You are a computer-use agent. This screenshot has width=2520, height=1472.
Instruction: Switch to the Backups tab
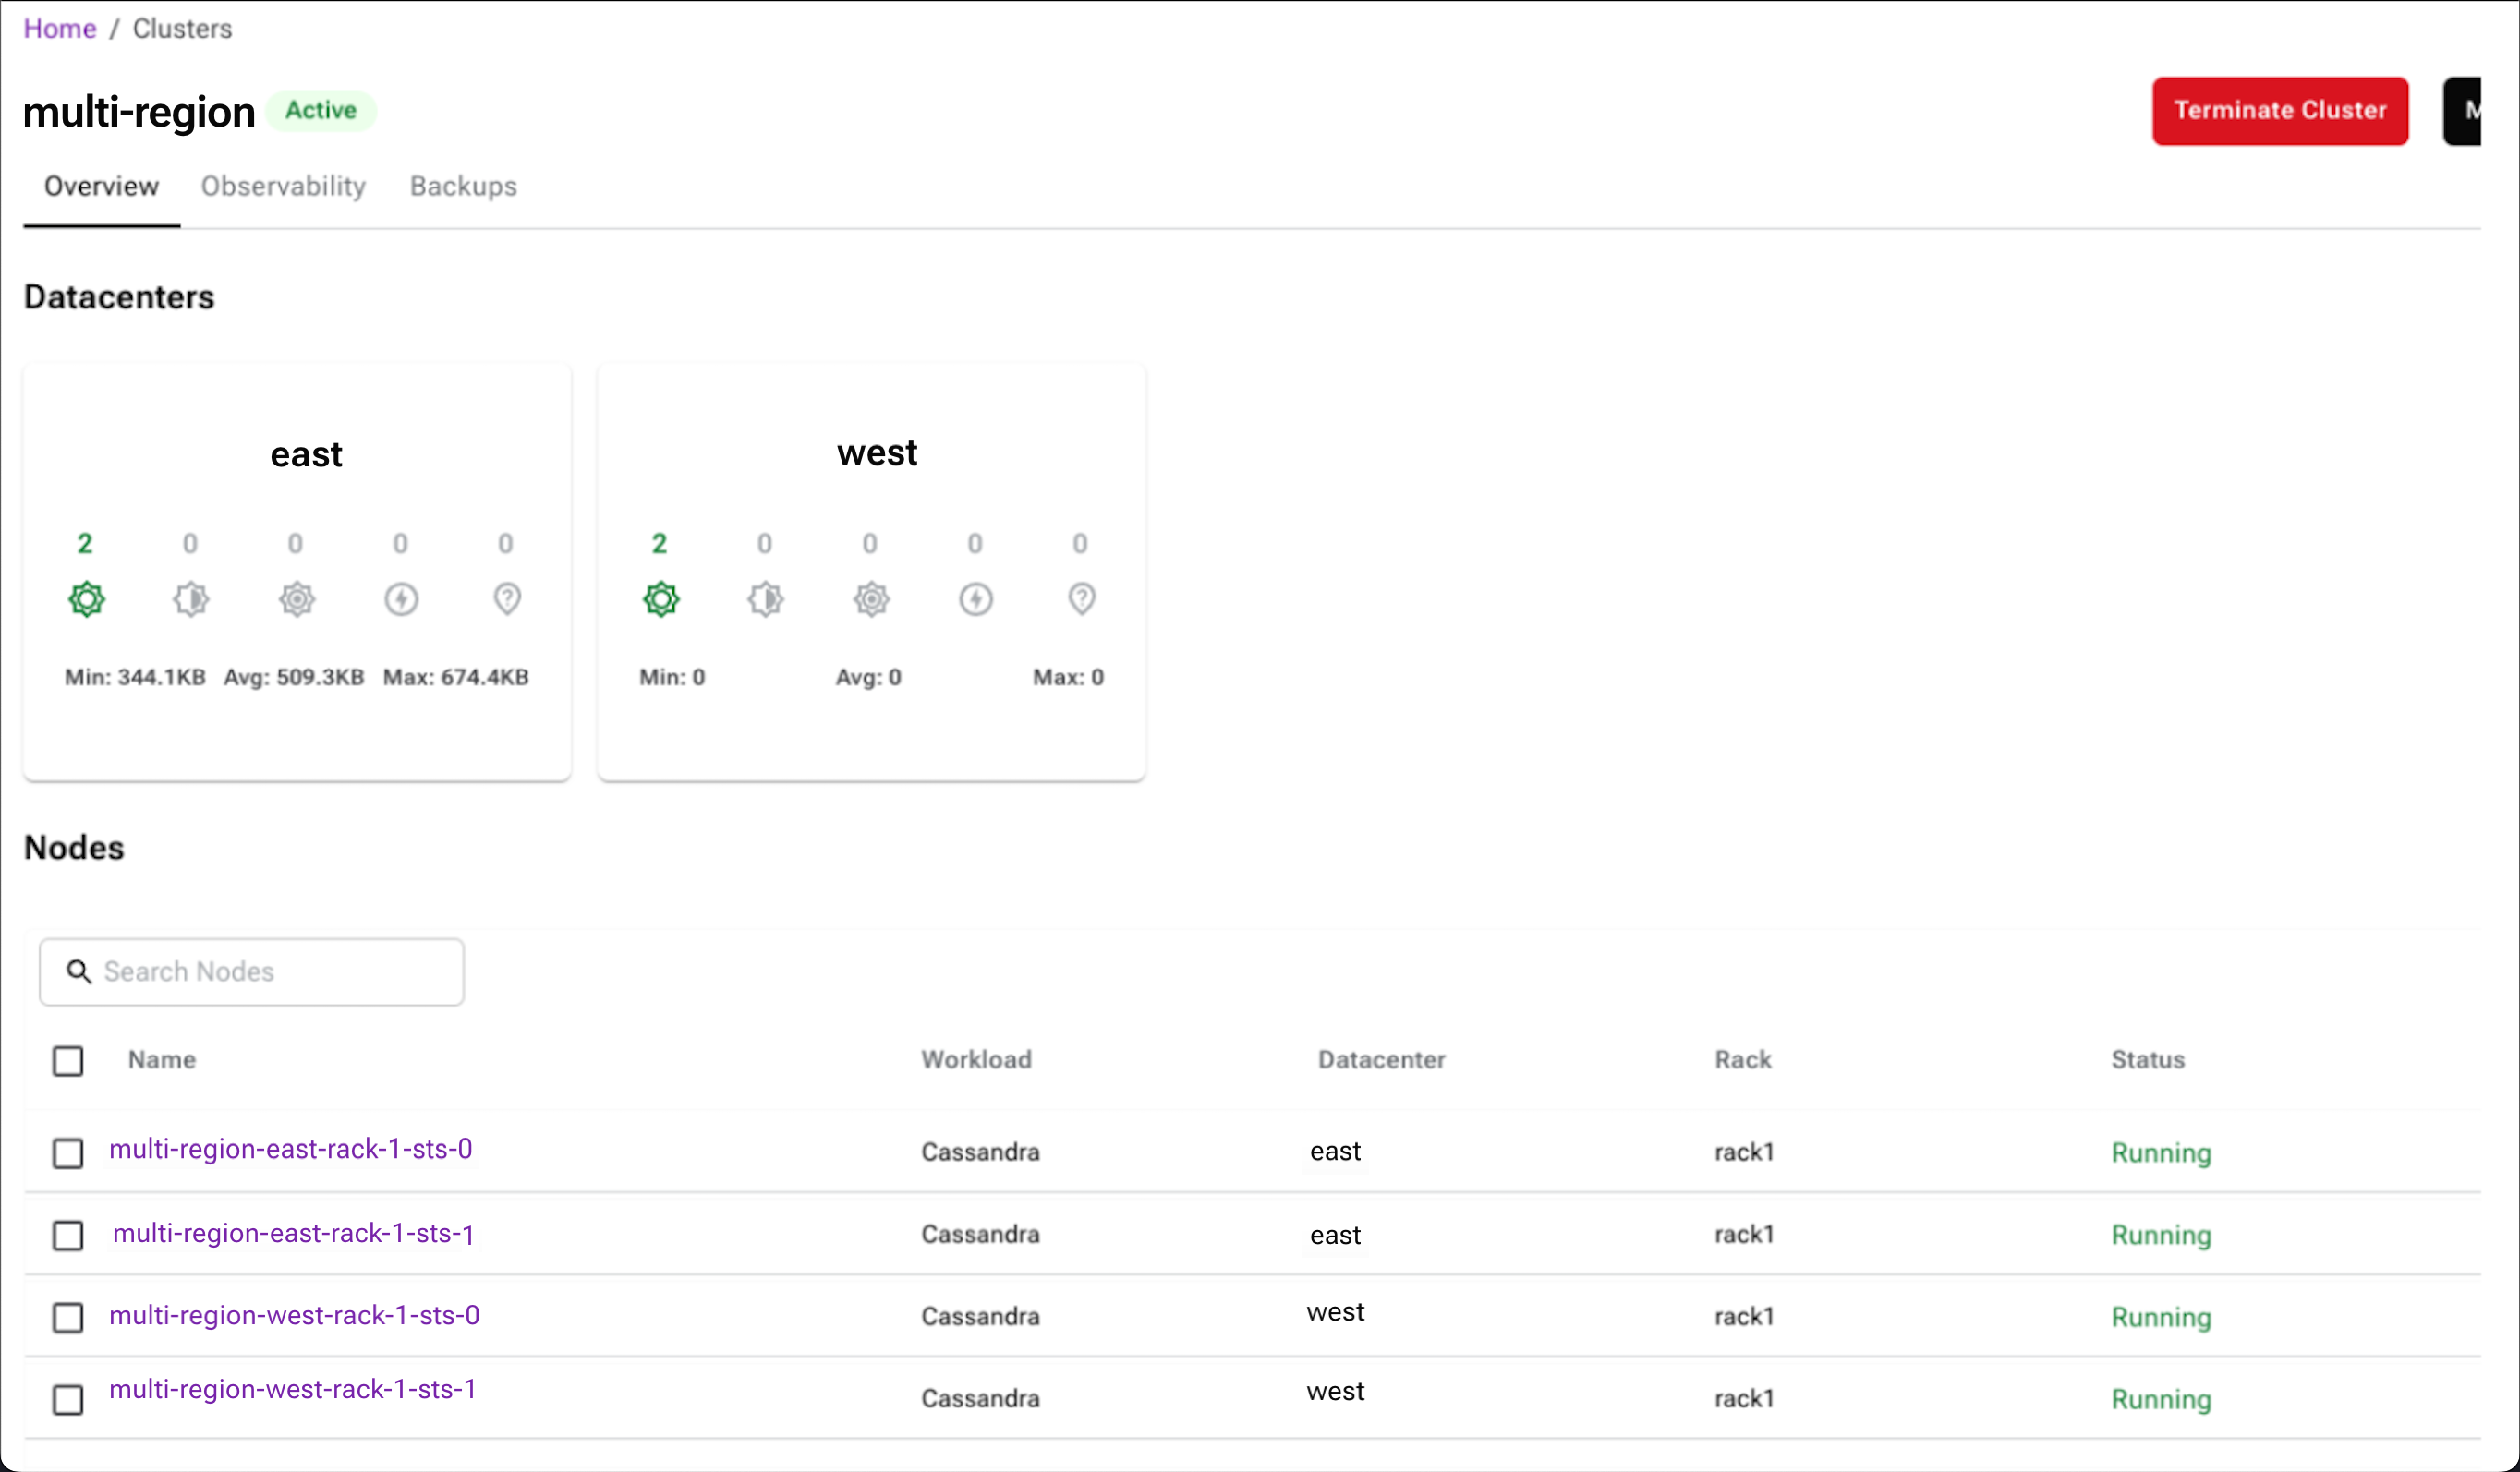click(463, 186)
